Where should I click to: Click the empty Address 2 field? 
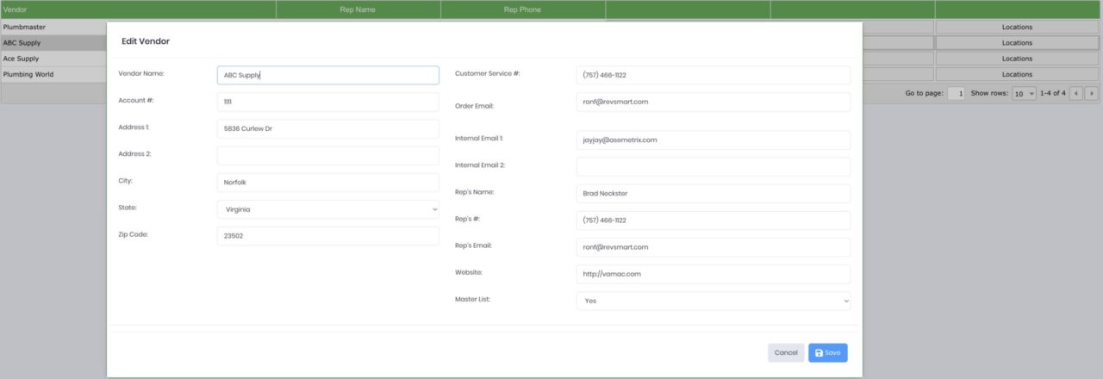(327, 155)
